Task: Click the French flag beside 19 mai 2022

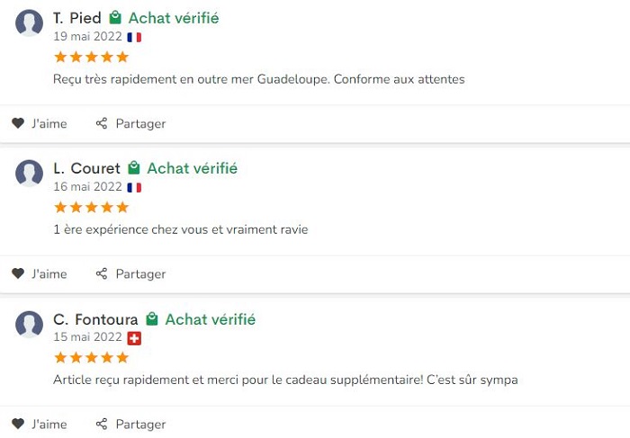Action: (134, 38)
